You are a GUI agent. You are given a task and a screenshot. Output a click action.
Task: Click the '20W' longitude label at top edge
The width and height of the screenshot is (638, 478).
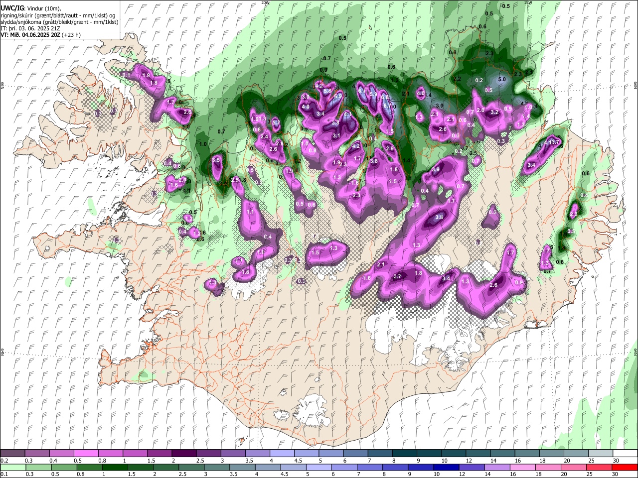click(x=265, y=2)
